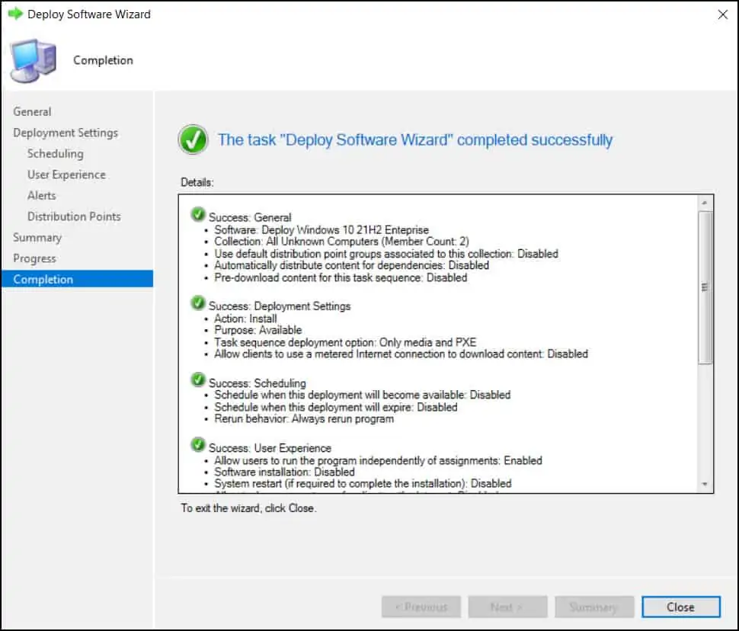
Task: Click 'Use default distribution point groups' line
Action: [x=386, y=254]
